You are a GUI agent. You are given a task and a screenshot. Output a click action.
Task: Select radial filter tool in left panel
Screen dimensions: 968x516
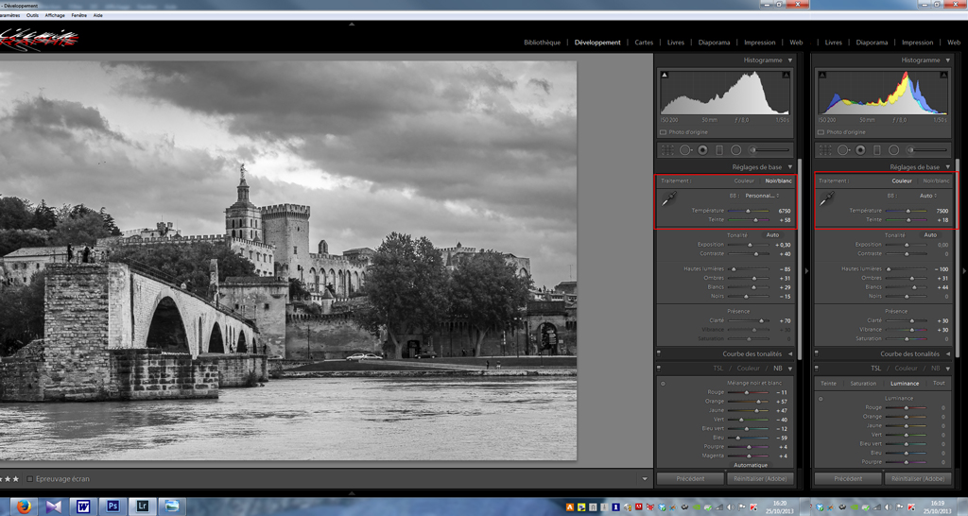[x=735, y=150]
